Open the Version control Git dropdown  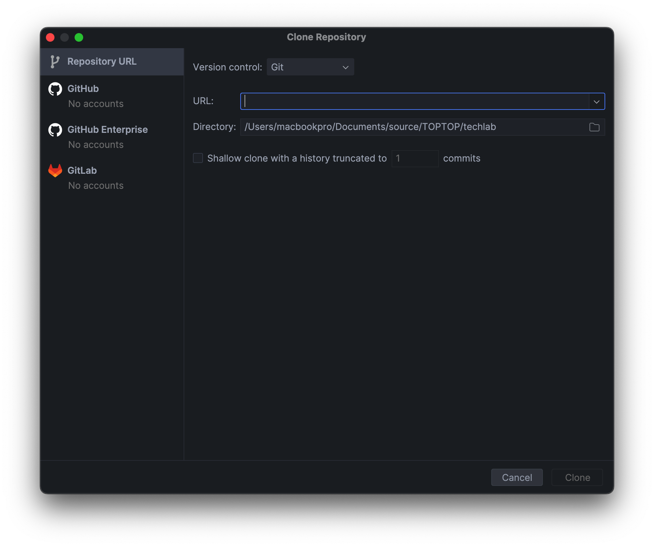(310, 67)
